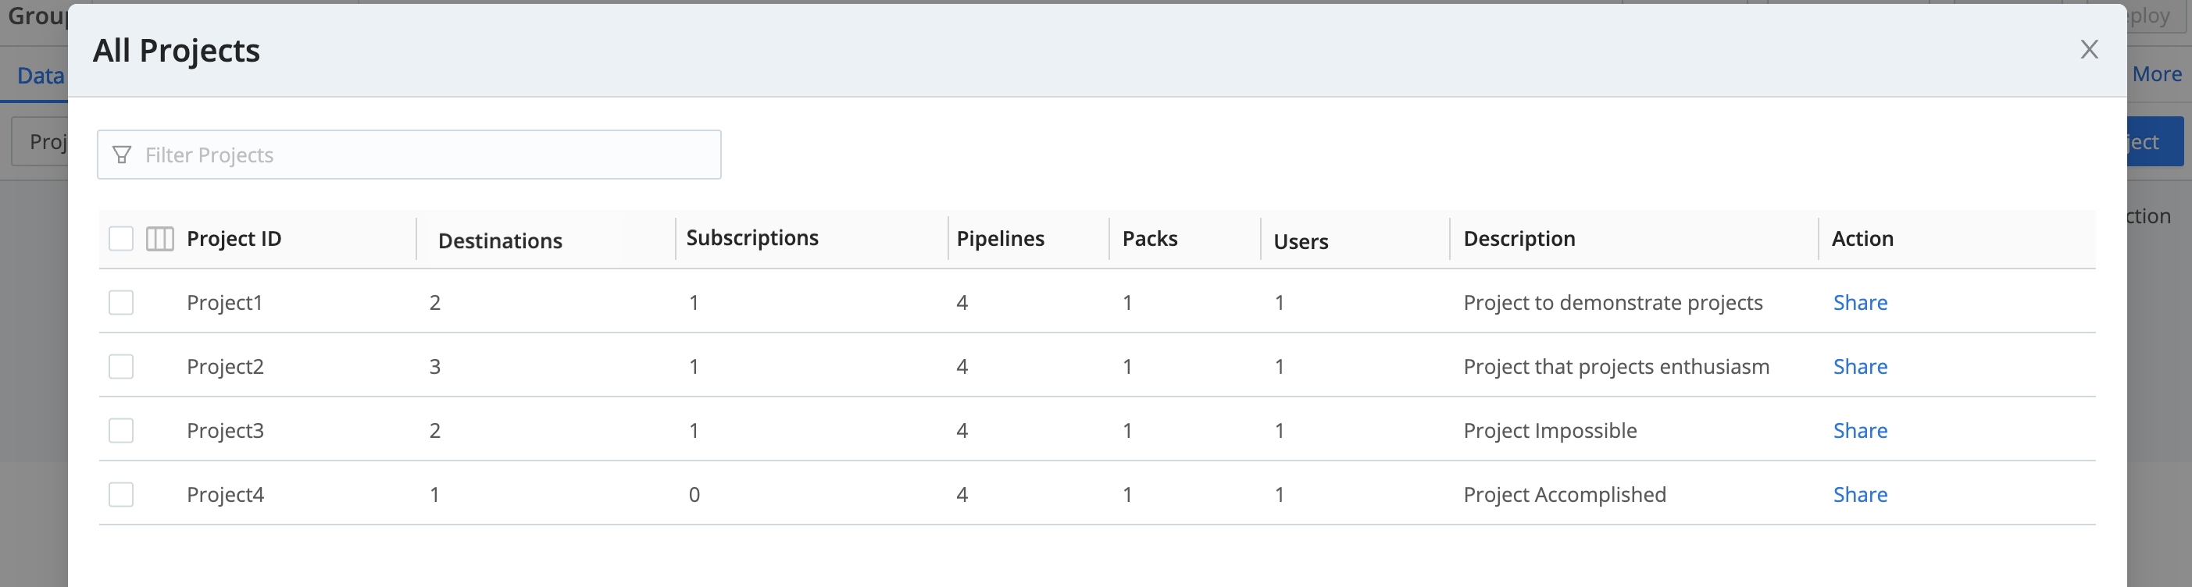Check the Project4 row checkbox
Image resolution: width=2192 pixels, height=587 pixels.
pos(121,494)
